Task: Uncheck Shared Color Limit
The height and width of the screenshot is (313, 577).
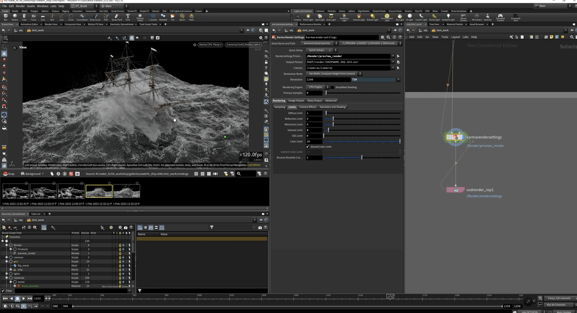Action: (308, 147)
